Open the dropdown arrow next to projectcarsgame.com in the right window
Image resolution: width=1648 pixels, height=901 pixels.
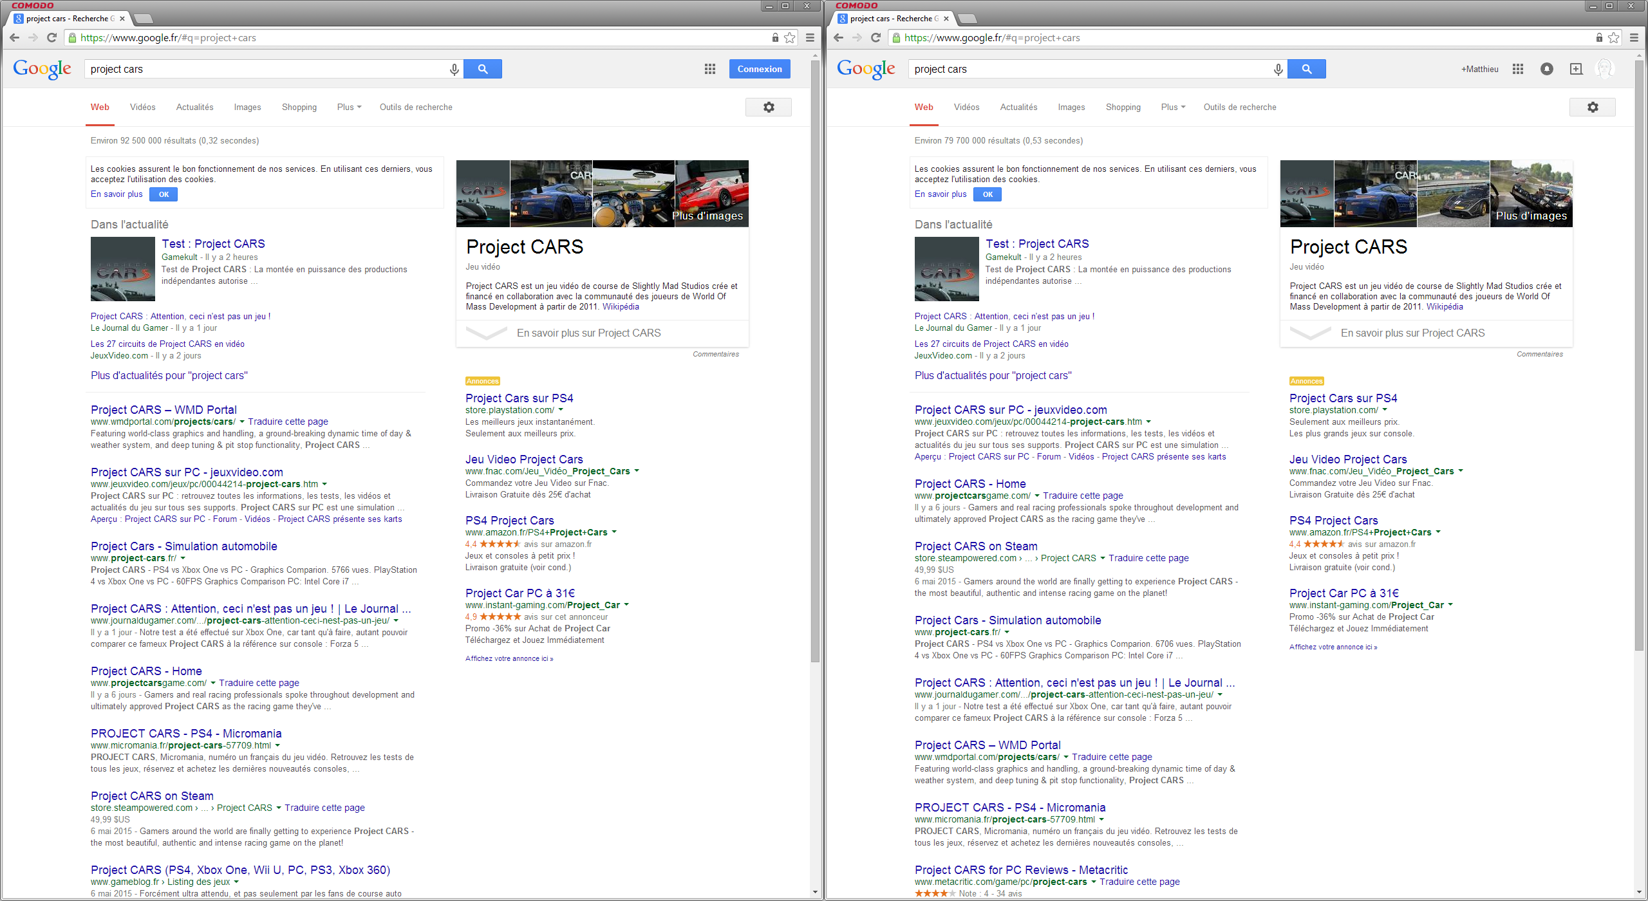[1037, 496]
